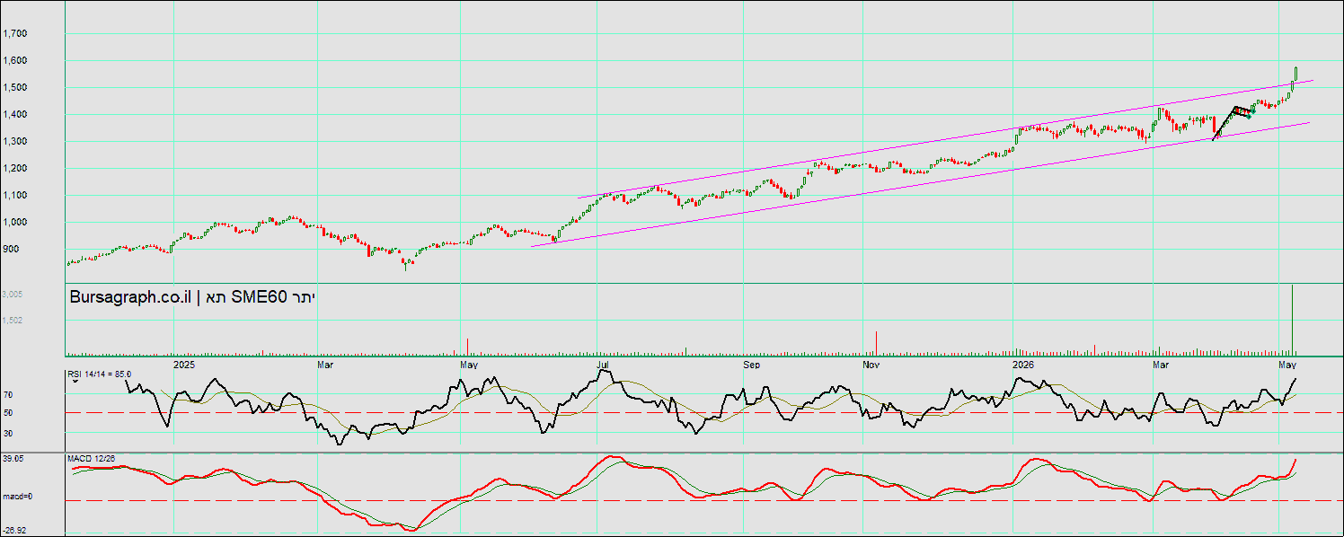Click the SME60 chart title text
Viewport: 1344px width, 537px height.
(260, 297)
